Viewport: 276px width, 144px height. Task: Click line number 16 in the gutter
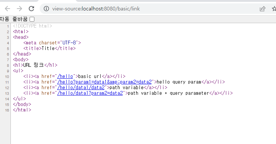pyautogui.click(x=7, y=110)
